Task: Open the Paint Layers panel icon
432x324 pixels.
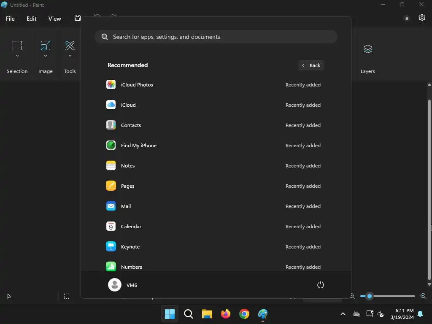Action: [368, 49]
